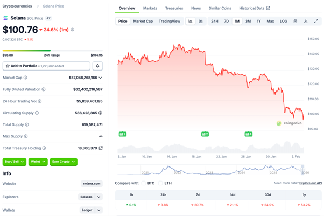
Task: Click the price alert bell icon
Action: tap(98, 66)
